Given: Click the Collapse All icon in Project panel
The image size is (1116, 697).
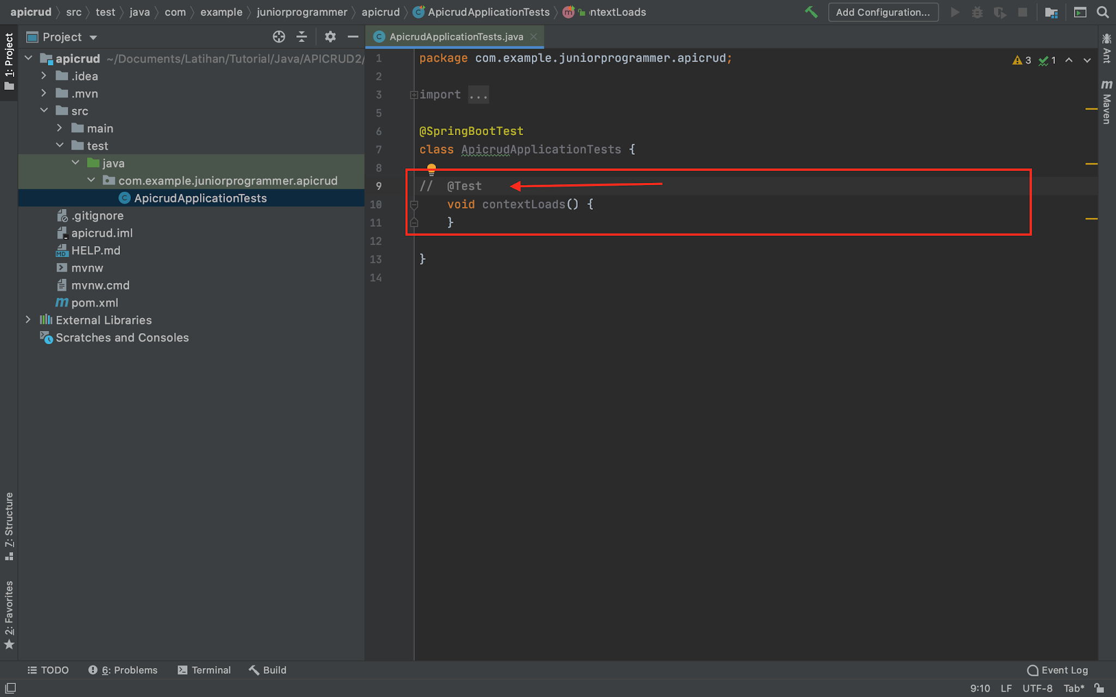Looking at the screenshot, I should click(301, 36).
